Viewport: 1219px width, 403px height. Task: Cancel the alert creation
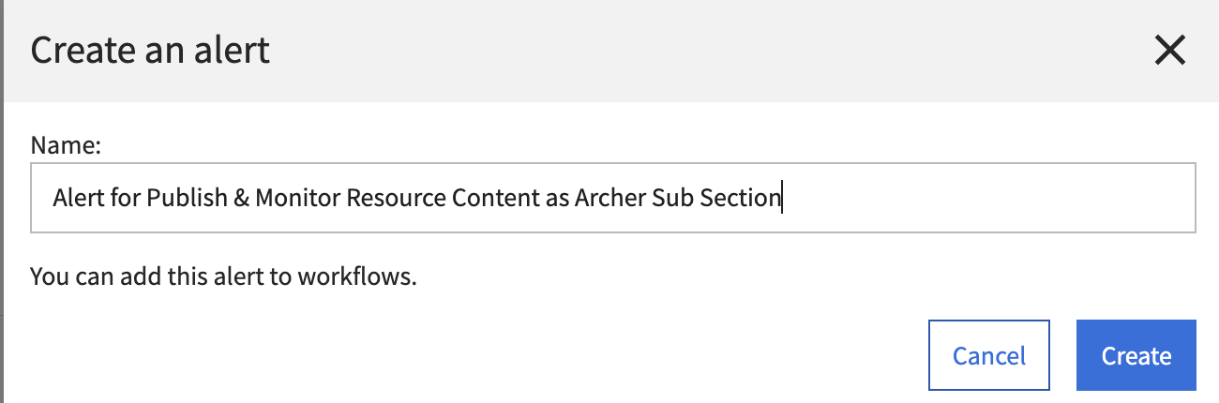[x=989, y=356]
